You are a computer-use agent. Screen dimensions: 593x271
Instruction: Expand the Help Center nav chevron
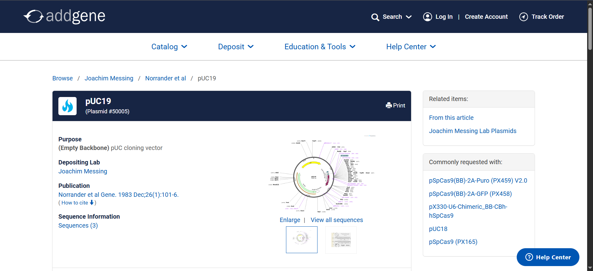point(433,47)
